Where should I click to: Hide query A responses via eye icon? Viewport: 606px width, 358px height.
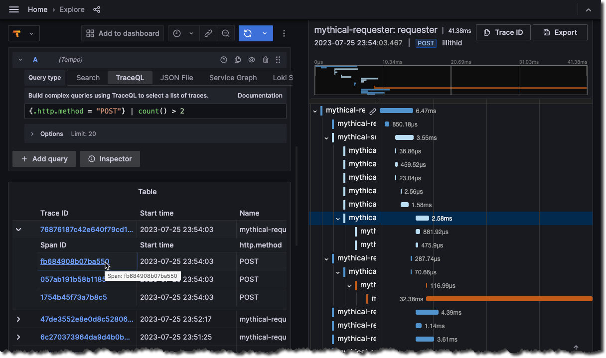(x=251, y=59)
